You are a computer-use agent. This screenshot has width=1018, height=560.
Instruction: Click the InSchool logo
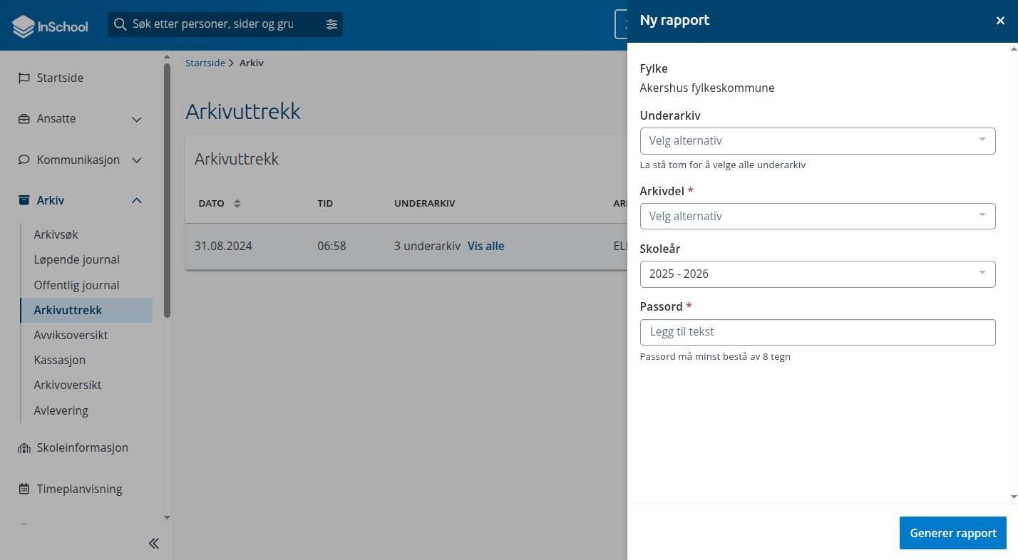(x=50, y=26)
